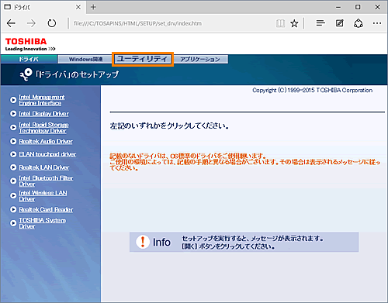The height and width of the screenshot is (303, 388).
Task: Click bullet icon beside Intel Bluetooth Filter Driver
Action: pyautogui.click(x=13, y=181)
